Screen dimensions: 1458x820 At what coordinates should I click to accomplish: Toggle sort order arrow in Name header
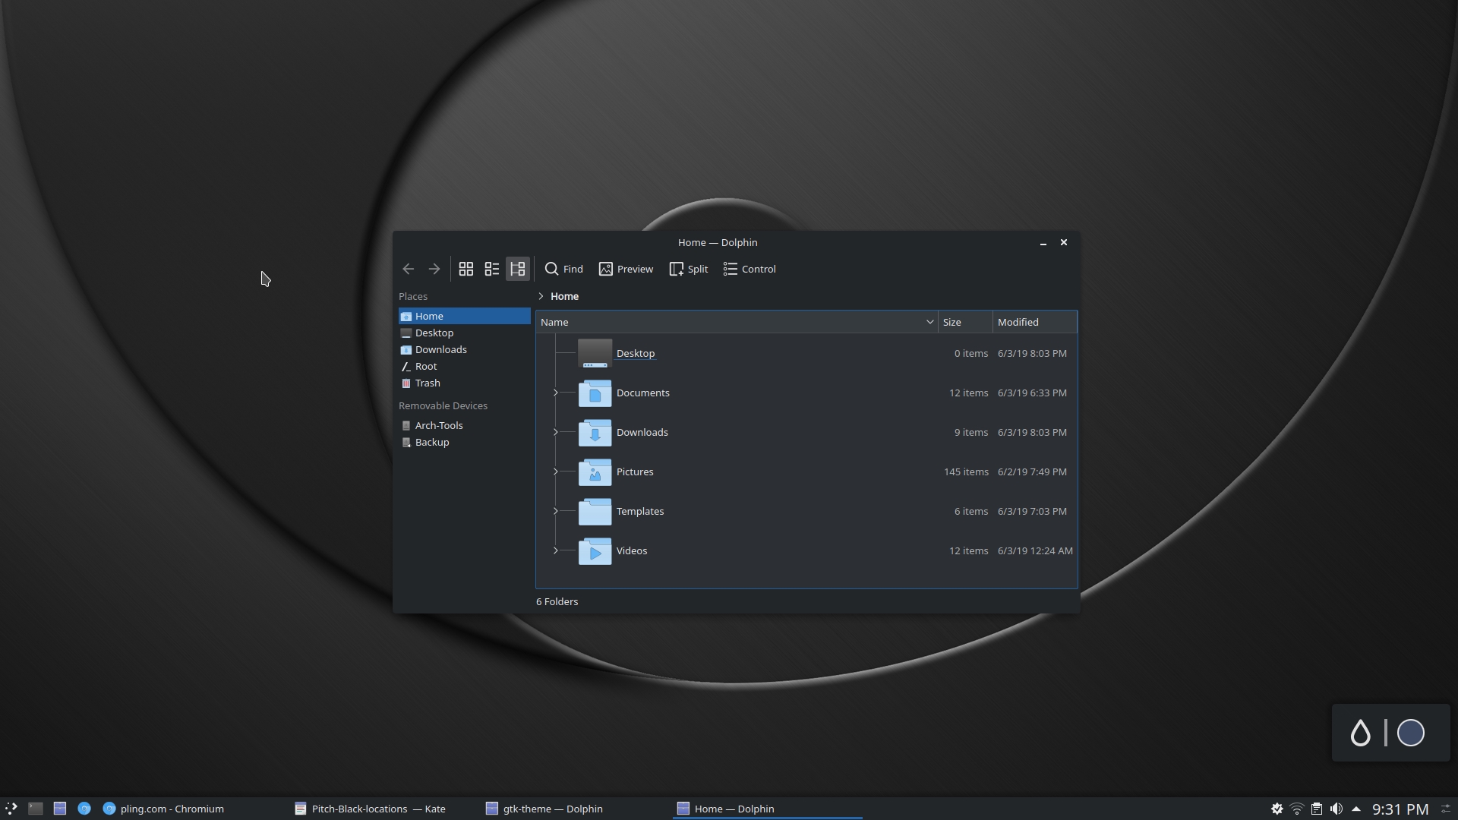(929, 322)
